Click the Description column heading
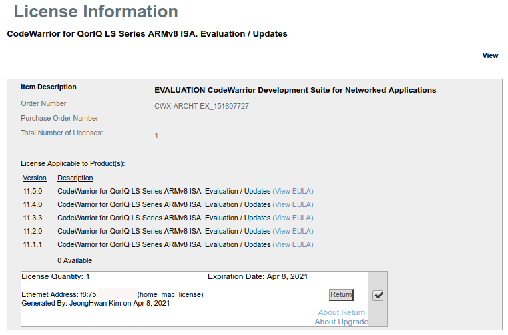Viewport: 508px width, 335px height. pyautogui.click(x=75, y=178)
